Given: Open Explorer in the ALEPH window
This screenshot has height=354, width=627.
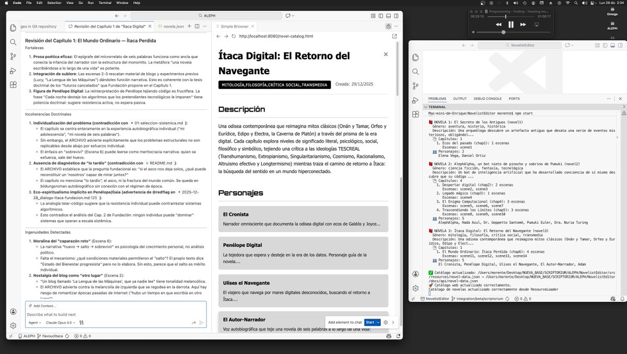Looking at the screenshot, I should 13,28.
